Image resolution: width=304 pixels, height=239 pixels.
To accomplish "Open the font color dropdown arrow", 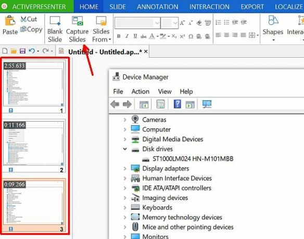I will pyautogui.click(x=158, y=36).
